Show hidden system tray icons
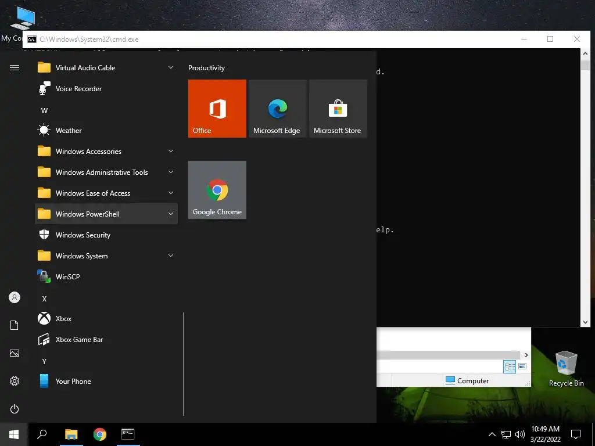This screenshot has height=446, width=595. click(x=492, y=434)
